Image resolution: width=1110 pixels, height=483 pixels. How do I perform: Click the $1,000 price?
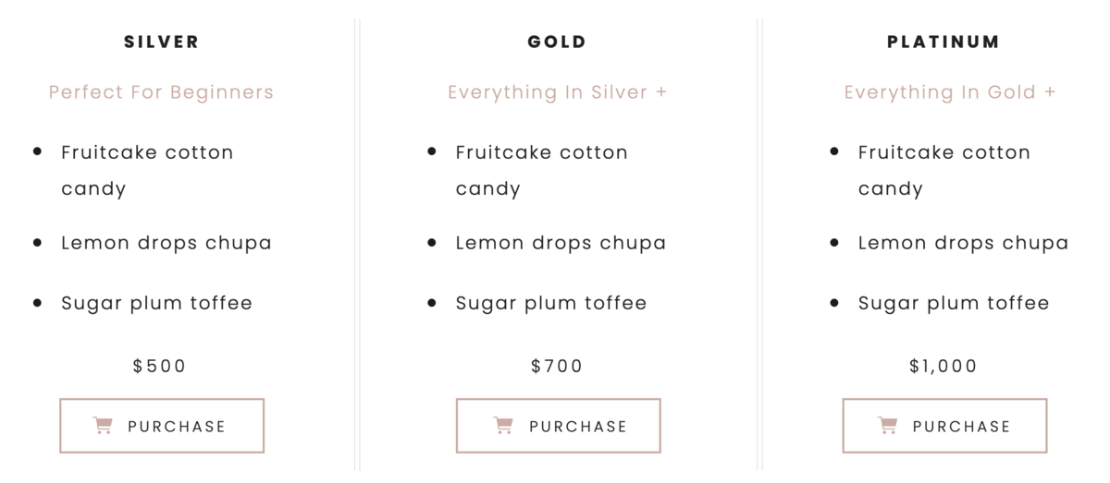(x=943, y=366)
